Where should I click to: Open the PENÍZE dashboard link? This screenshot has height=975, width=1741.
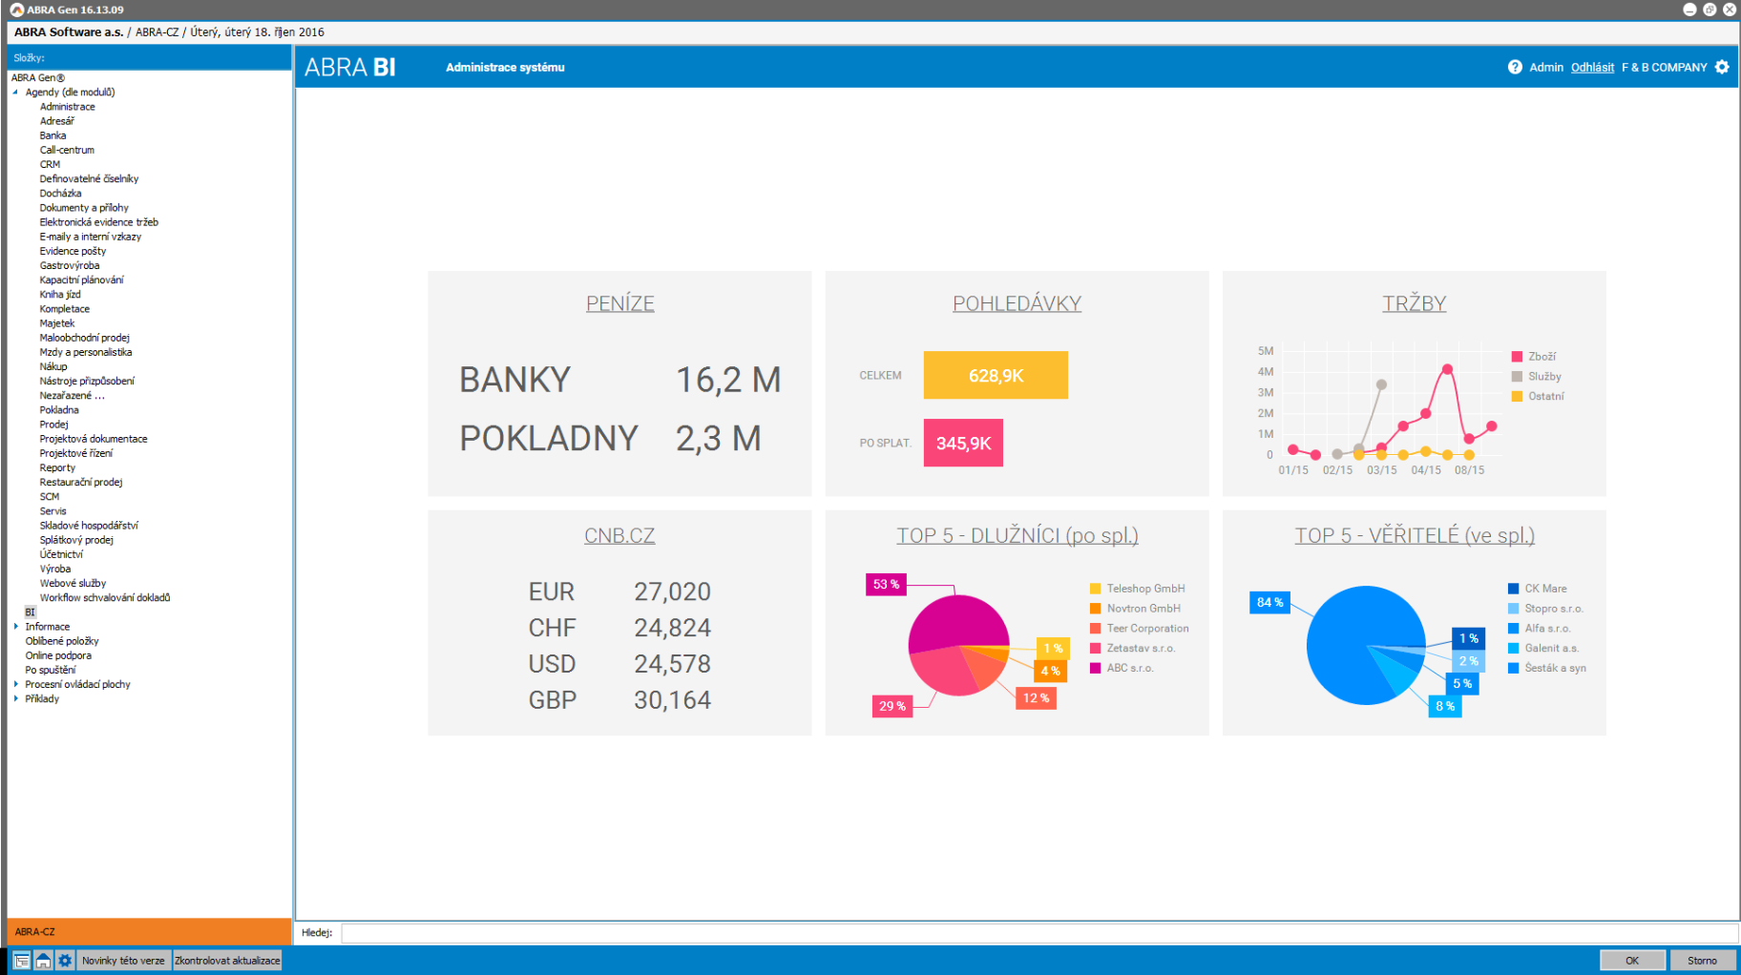[x=620, y=303]
